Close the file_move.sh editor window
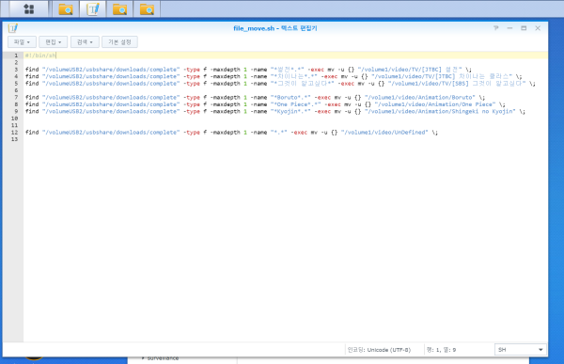 pyautogui.click(x=538, y=28)
